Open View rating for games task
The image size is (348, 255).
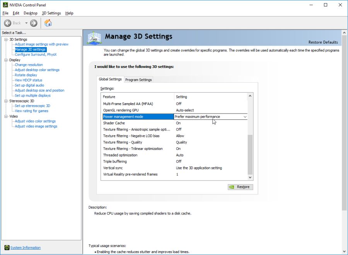pos(32,111)
